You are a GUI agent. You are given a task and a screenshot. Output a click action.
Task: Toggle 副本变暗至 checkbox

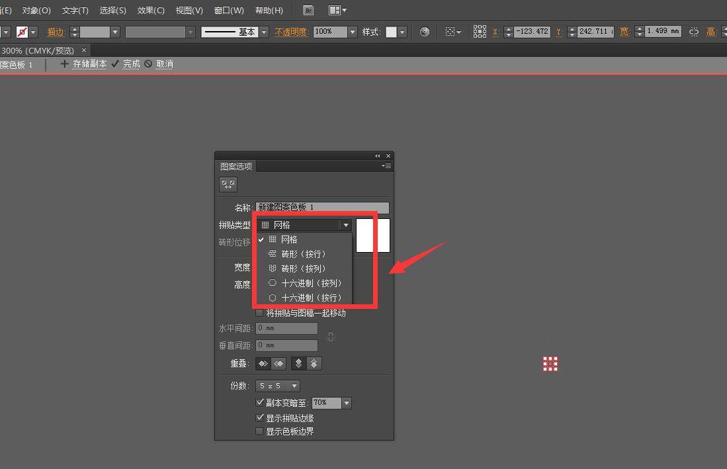[x=259, y=402]
